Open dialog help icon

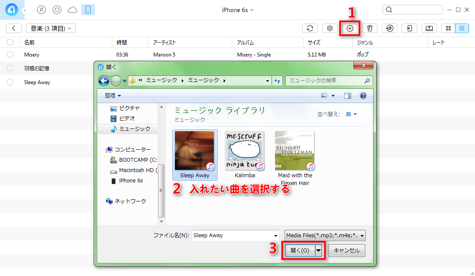[x=363, y=96]
